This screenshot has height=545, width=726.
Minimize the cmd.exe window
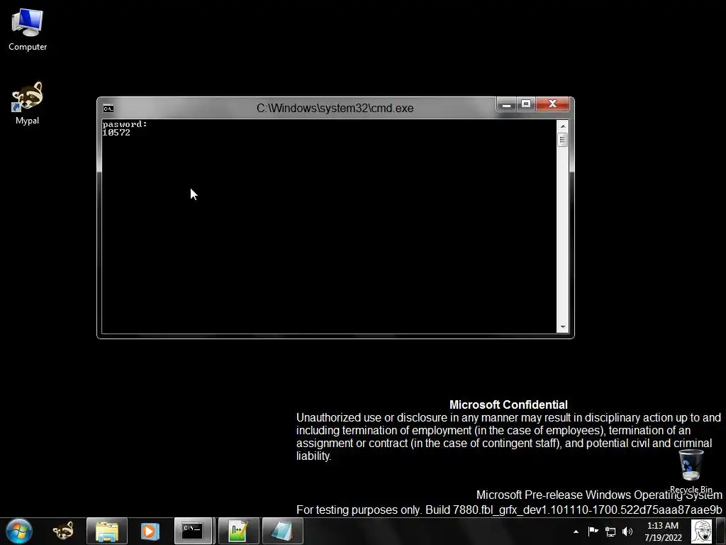[x=506, y=104]
